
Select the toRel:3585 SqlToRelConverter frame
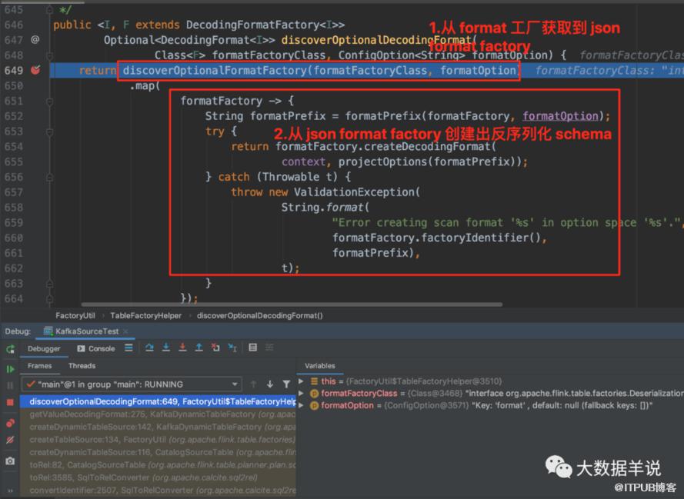158,477
